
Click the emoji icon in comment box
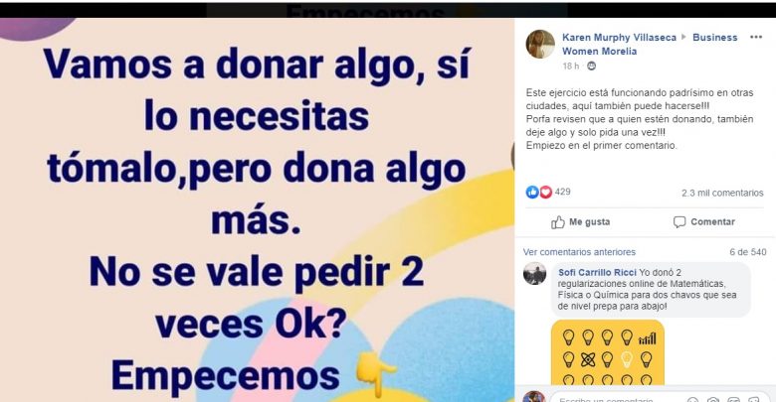click(692, 400)
